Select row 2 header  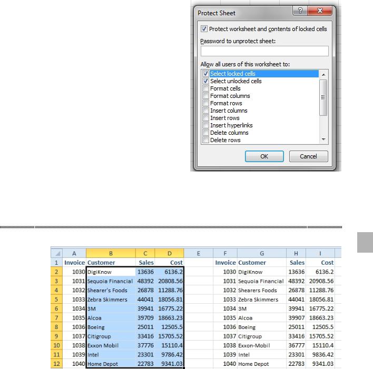click(x=56, y=272)
